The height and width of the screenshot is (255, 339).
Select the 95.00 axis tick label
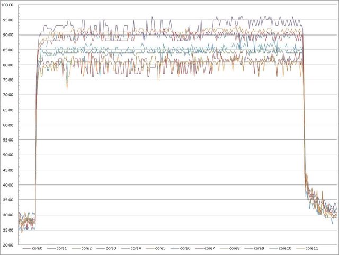coord(10,20)
